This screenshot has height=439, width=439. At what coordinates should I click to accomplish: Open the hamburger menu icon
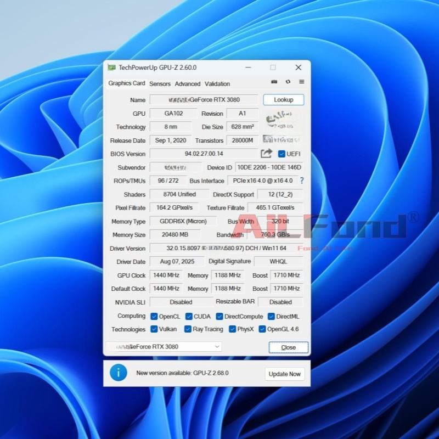pos(301,82)
